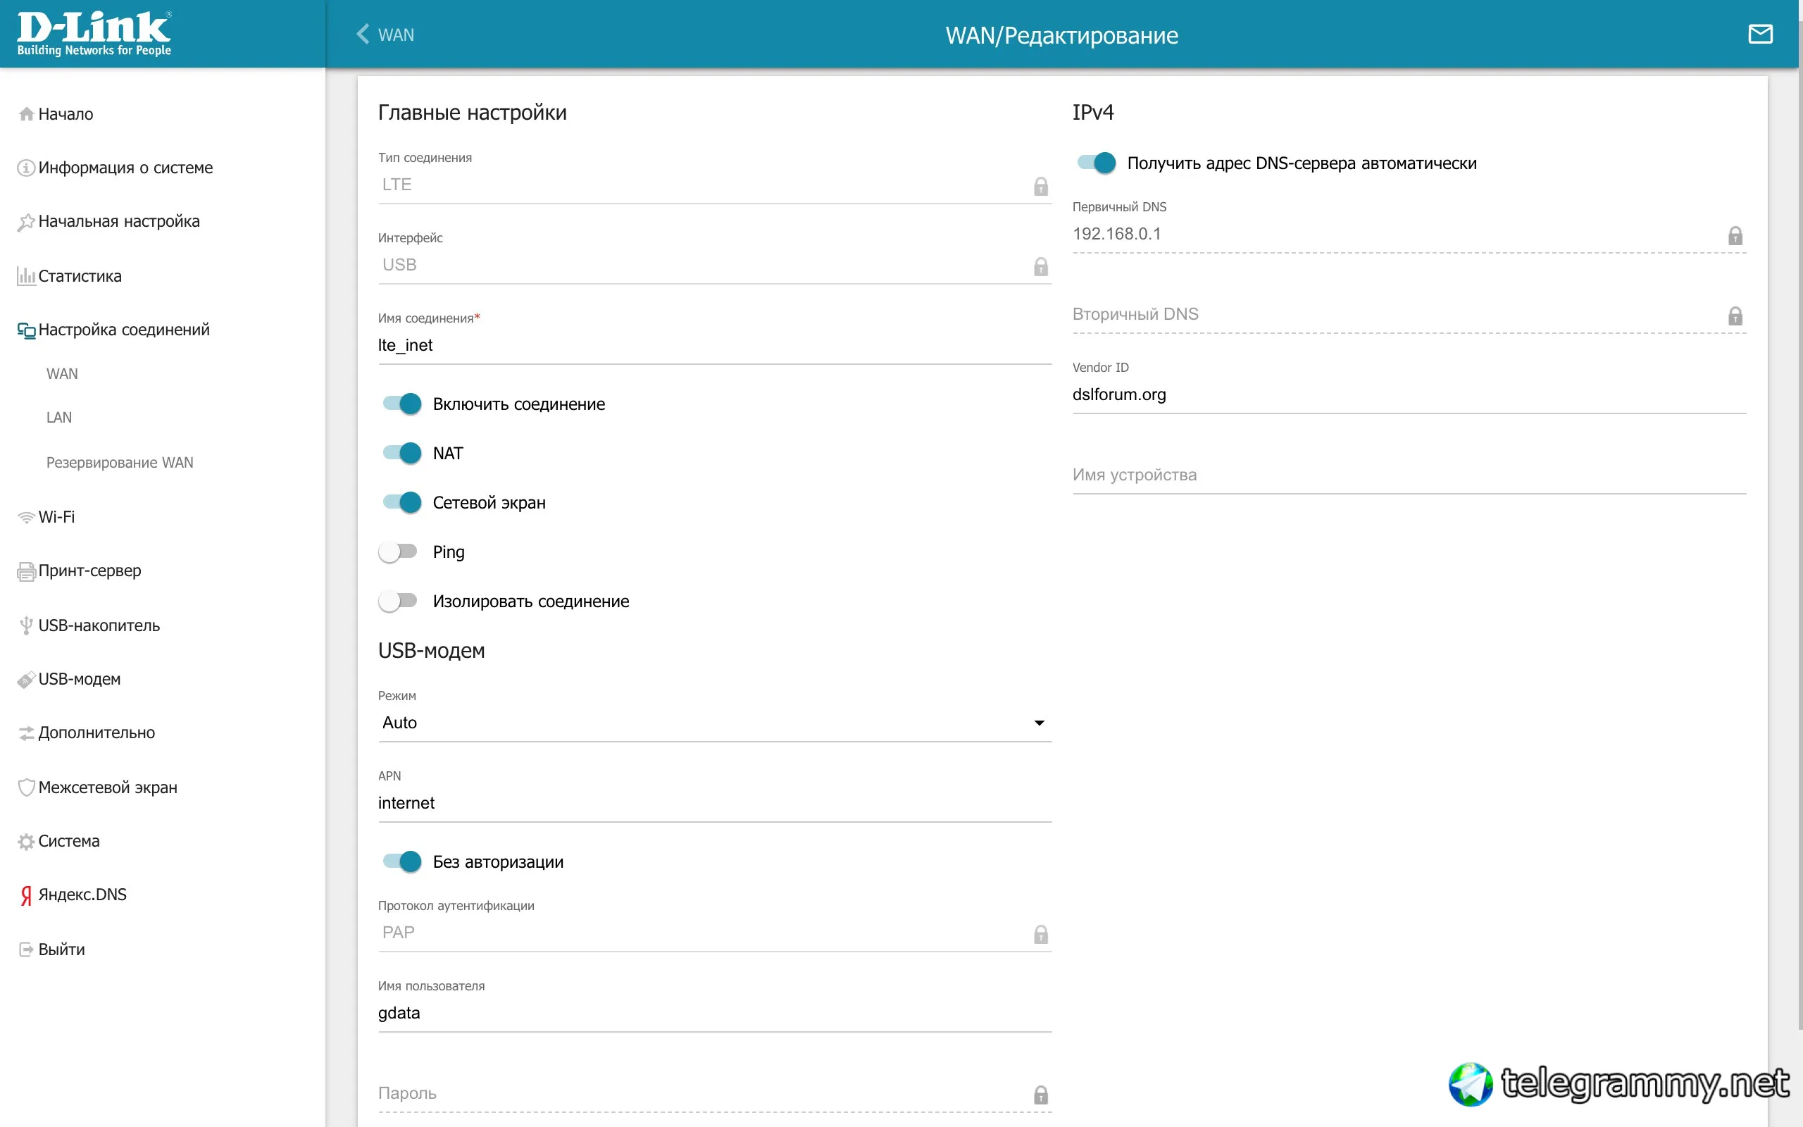Click the shield icon beside Межсетевой экран

[26, 787]
